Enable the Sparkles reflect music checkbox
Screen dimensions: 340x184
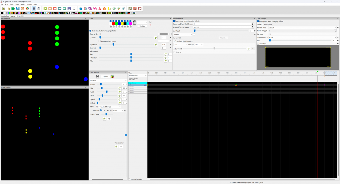click(x=100, y=41)
